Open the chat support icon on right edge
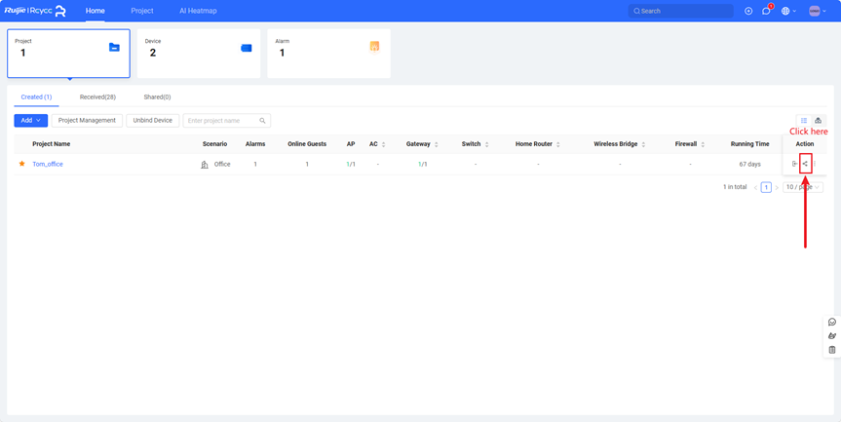This screenshot has height=422, width=841. coord(831,322)
